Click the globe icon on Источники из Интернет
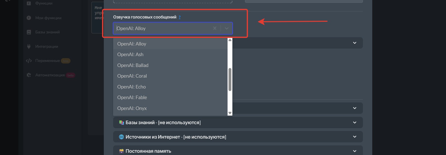 tap(121, 137)
